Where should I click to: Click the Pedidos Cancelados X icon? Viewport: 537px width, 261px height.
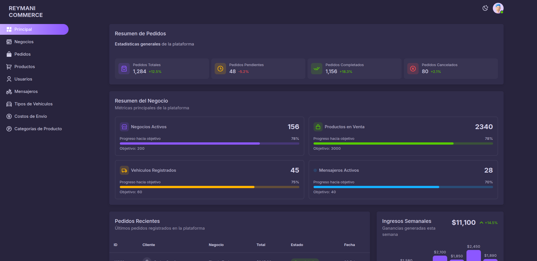(x=413, y=69)
